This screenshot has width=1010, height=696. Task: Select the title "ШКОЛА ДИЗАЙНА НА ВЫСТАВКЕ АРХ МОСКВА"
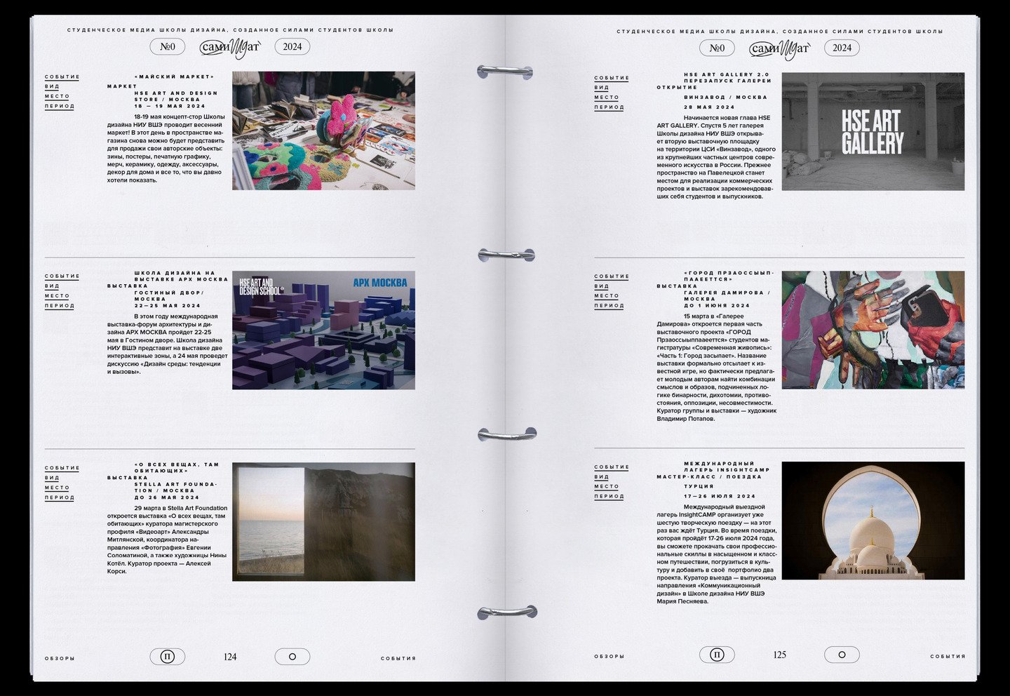(181, 276)
